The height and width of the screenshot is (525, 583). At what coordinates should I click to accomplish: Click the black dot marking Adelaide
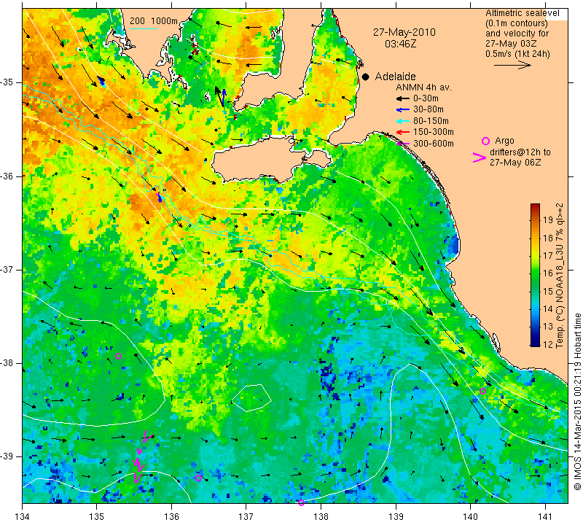click(366, 77)
